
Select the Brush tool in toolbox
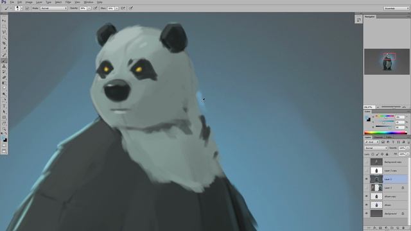(4, 60)
